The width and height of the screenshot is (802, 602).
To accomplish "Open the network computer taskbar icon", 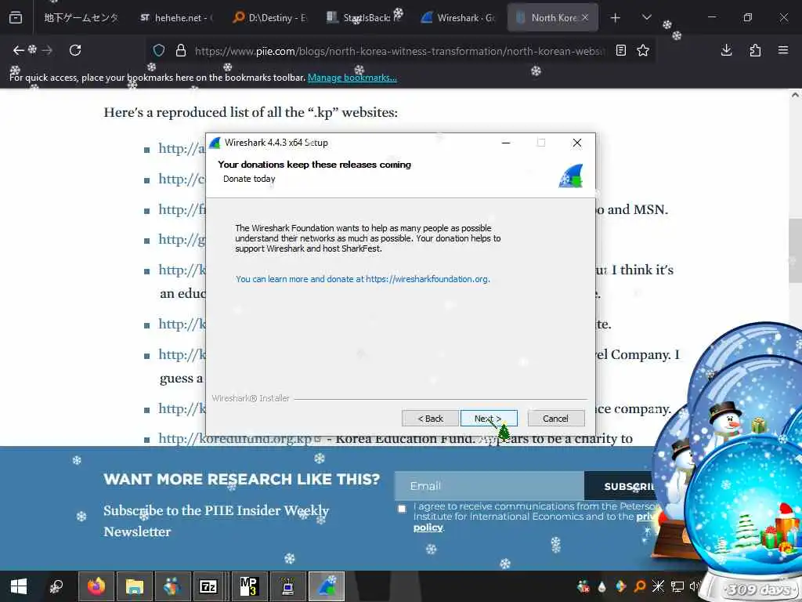I will (x=288, y=586).
